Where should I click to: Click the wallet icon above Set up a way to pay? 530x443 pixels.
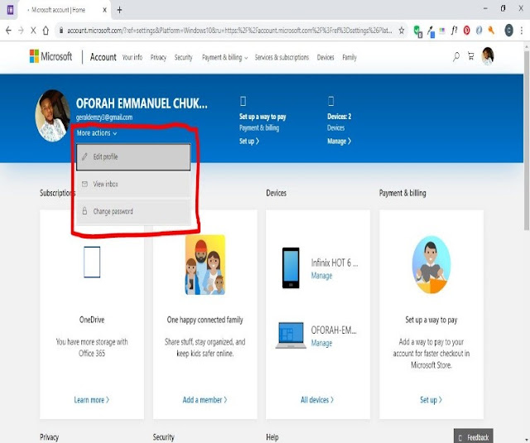point(243,101)
